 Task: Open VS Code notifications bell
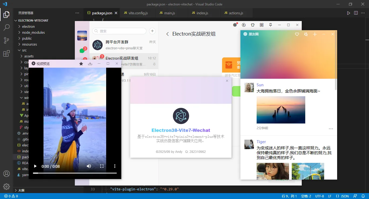pos(363,196)
